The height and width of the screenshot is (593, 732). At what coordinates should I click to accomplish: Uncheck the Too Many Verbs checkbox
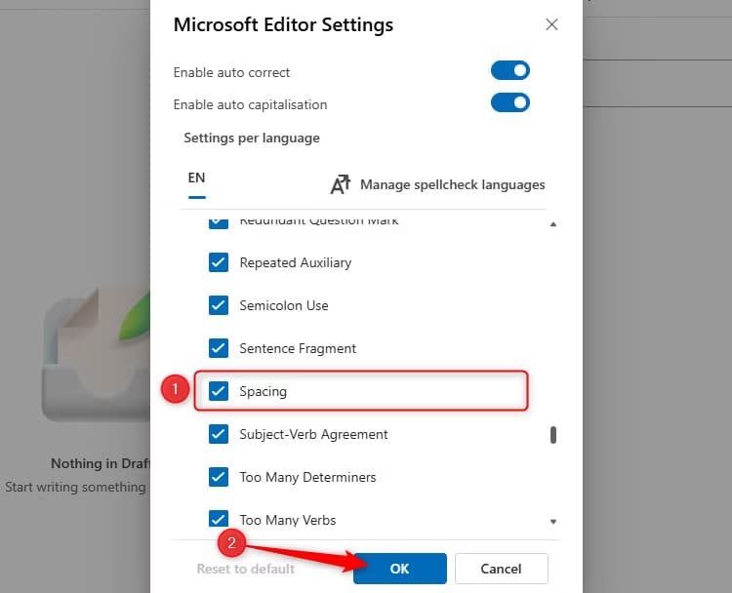click(x=219, y=518)
